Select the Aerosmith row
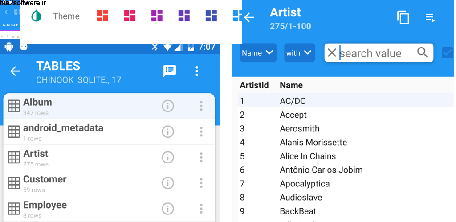Image resolution: width=456 pixels, height=222 pixels. (299, 129)
